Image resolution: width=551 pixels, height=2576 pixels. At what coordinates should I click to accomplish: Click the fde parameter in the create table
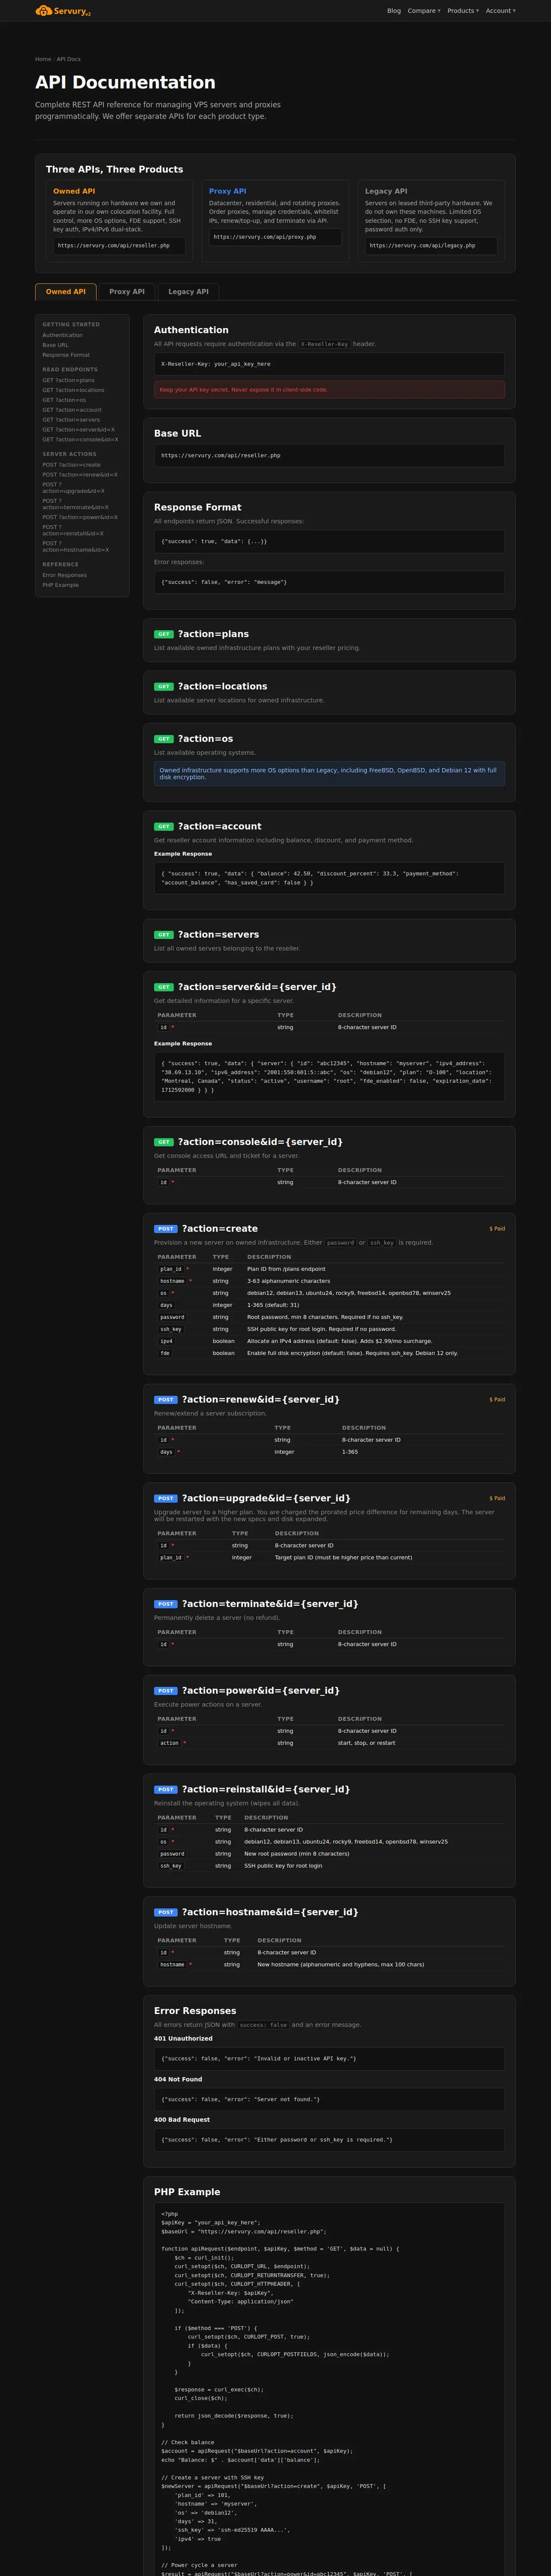(165, 1353)
